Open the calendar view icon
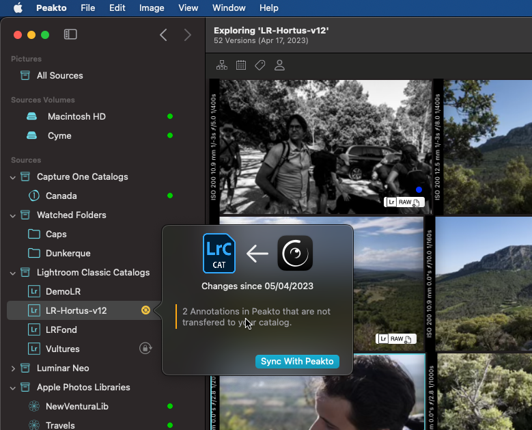Viewport: 532px width, 430px height. tap(241, 65)
